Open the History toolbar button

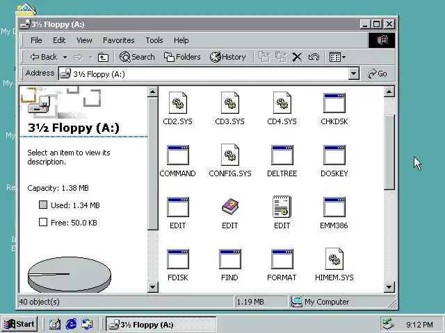point(227,57)
